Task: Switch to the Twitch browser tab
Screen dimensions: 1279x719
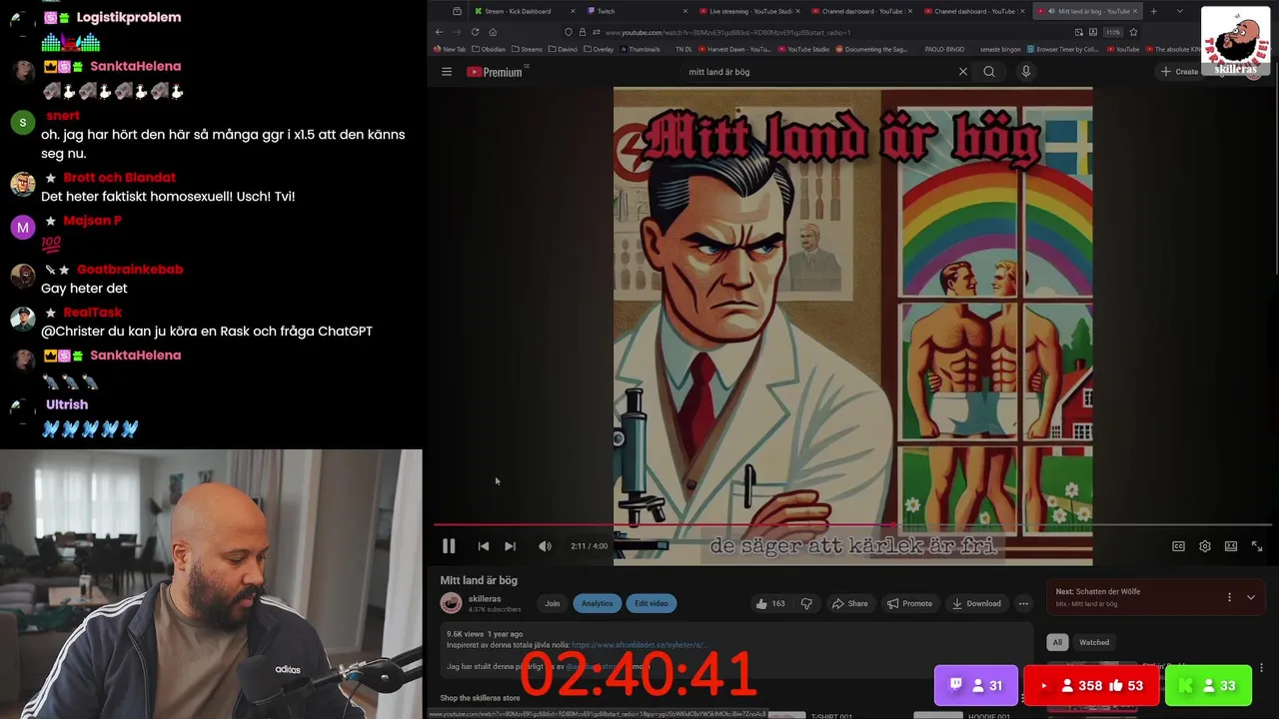Action: pyautogui.click(x=636, y=11)
